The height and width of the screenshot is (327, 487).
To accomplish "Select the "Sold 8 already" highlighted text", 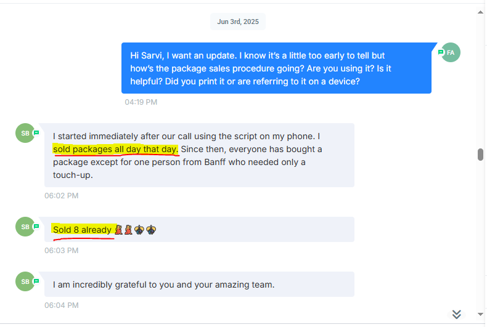I will [x=82, y=230].
